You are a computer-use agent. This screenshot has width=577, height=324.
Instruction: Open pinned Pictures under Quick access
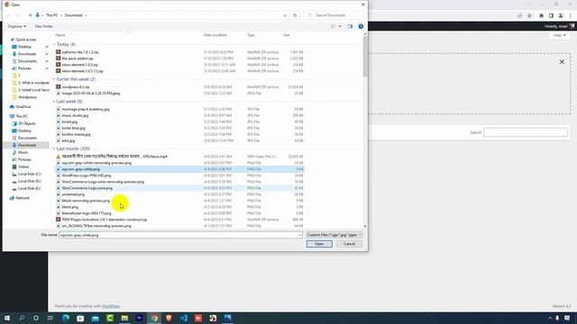24,68
